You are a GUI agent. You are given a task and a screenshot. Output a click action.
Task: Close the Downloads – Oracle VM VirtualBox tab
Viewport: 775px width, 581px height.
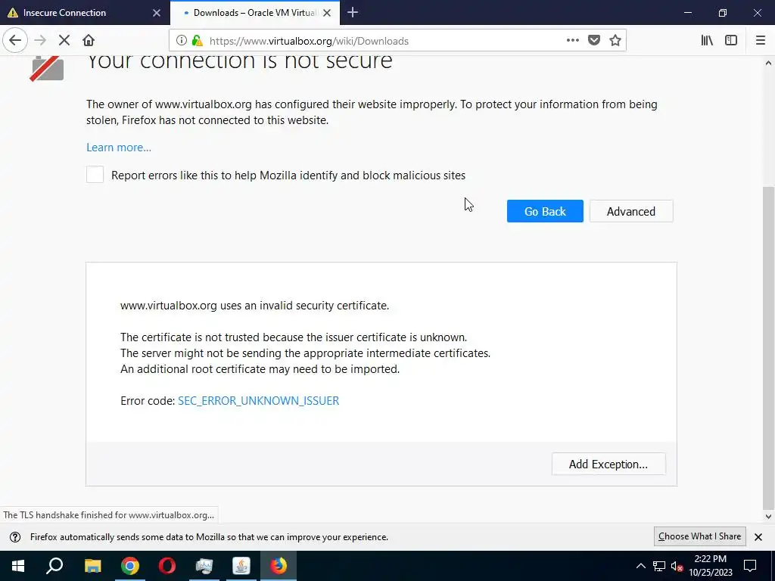(327, 13)
